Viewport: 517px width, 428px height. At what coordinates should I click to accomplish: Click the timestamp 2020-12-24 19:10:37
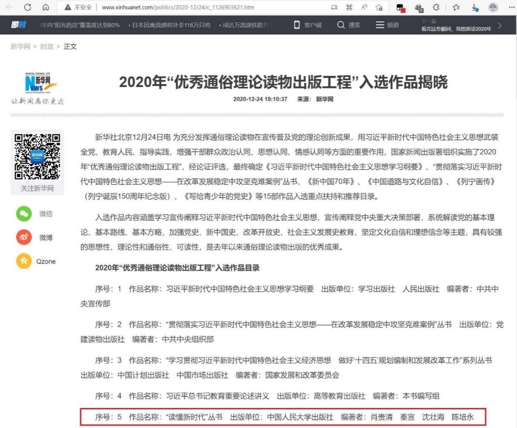(x=260, y=99)
